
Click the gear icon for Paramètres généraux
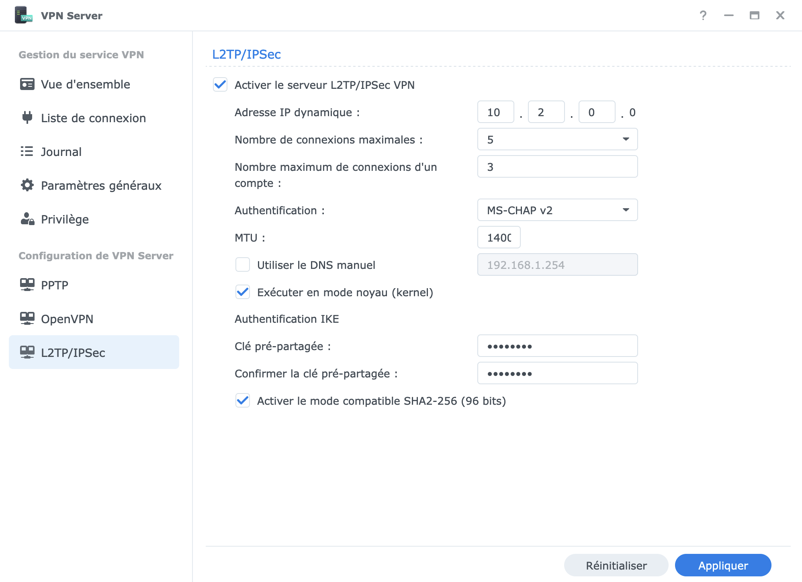(27, 185)
